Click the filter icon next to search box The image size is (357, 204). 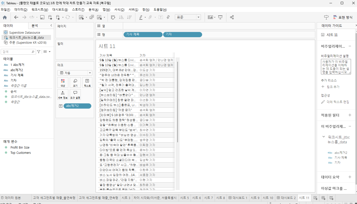click(x=39, y=52)
